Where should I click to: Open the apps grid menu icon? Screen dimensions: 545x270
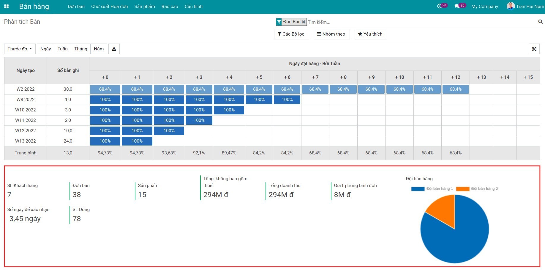tap(6, 6)
